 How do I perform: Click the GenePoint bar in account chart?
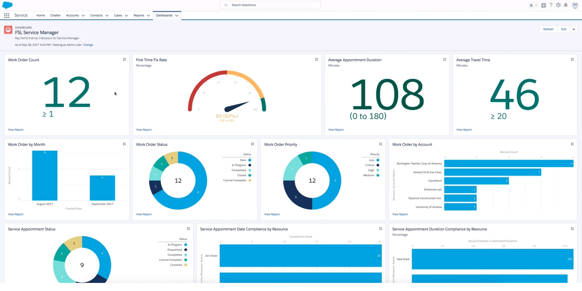click(x=476, y=181)
